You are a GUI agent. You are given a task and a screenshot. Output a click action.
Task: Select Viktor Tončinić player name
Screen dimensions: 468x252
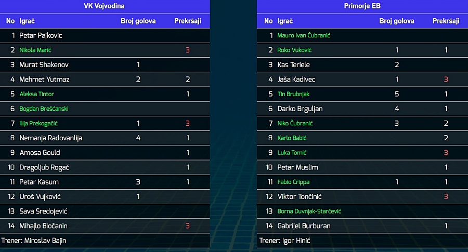[300, 196]
